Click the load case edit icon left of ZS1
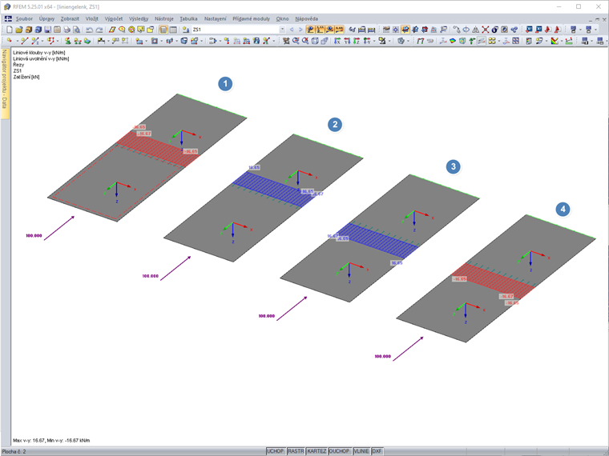This screenshot has height=456, width=609. pyautogui.click(x=186, y=30)
